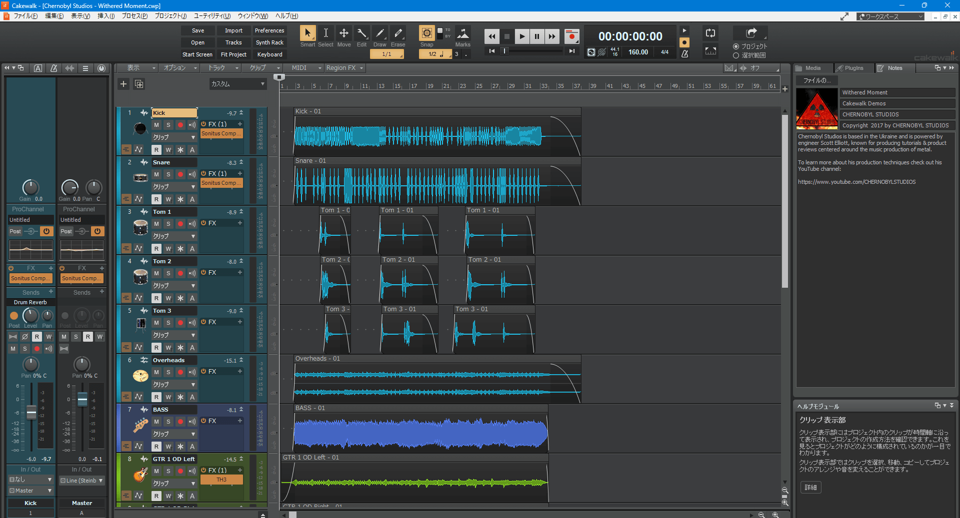960x518 pixels.
Task: Select the プロジェクト export radio button
Action: click(736, 46)
